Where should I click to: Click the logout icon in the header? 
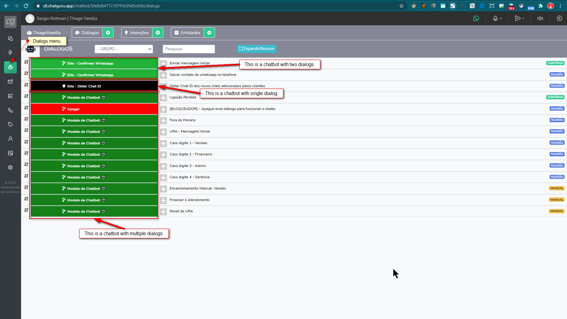[x=559, y=19]
